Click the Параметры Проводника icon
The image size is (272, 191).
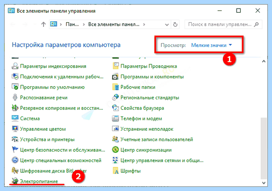tap(116, 66)
